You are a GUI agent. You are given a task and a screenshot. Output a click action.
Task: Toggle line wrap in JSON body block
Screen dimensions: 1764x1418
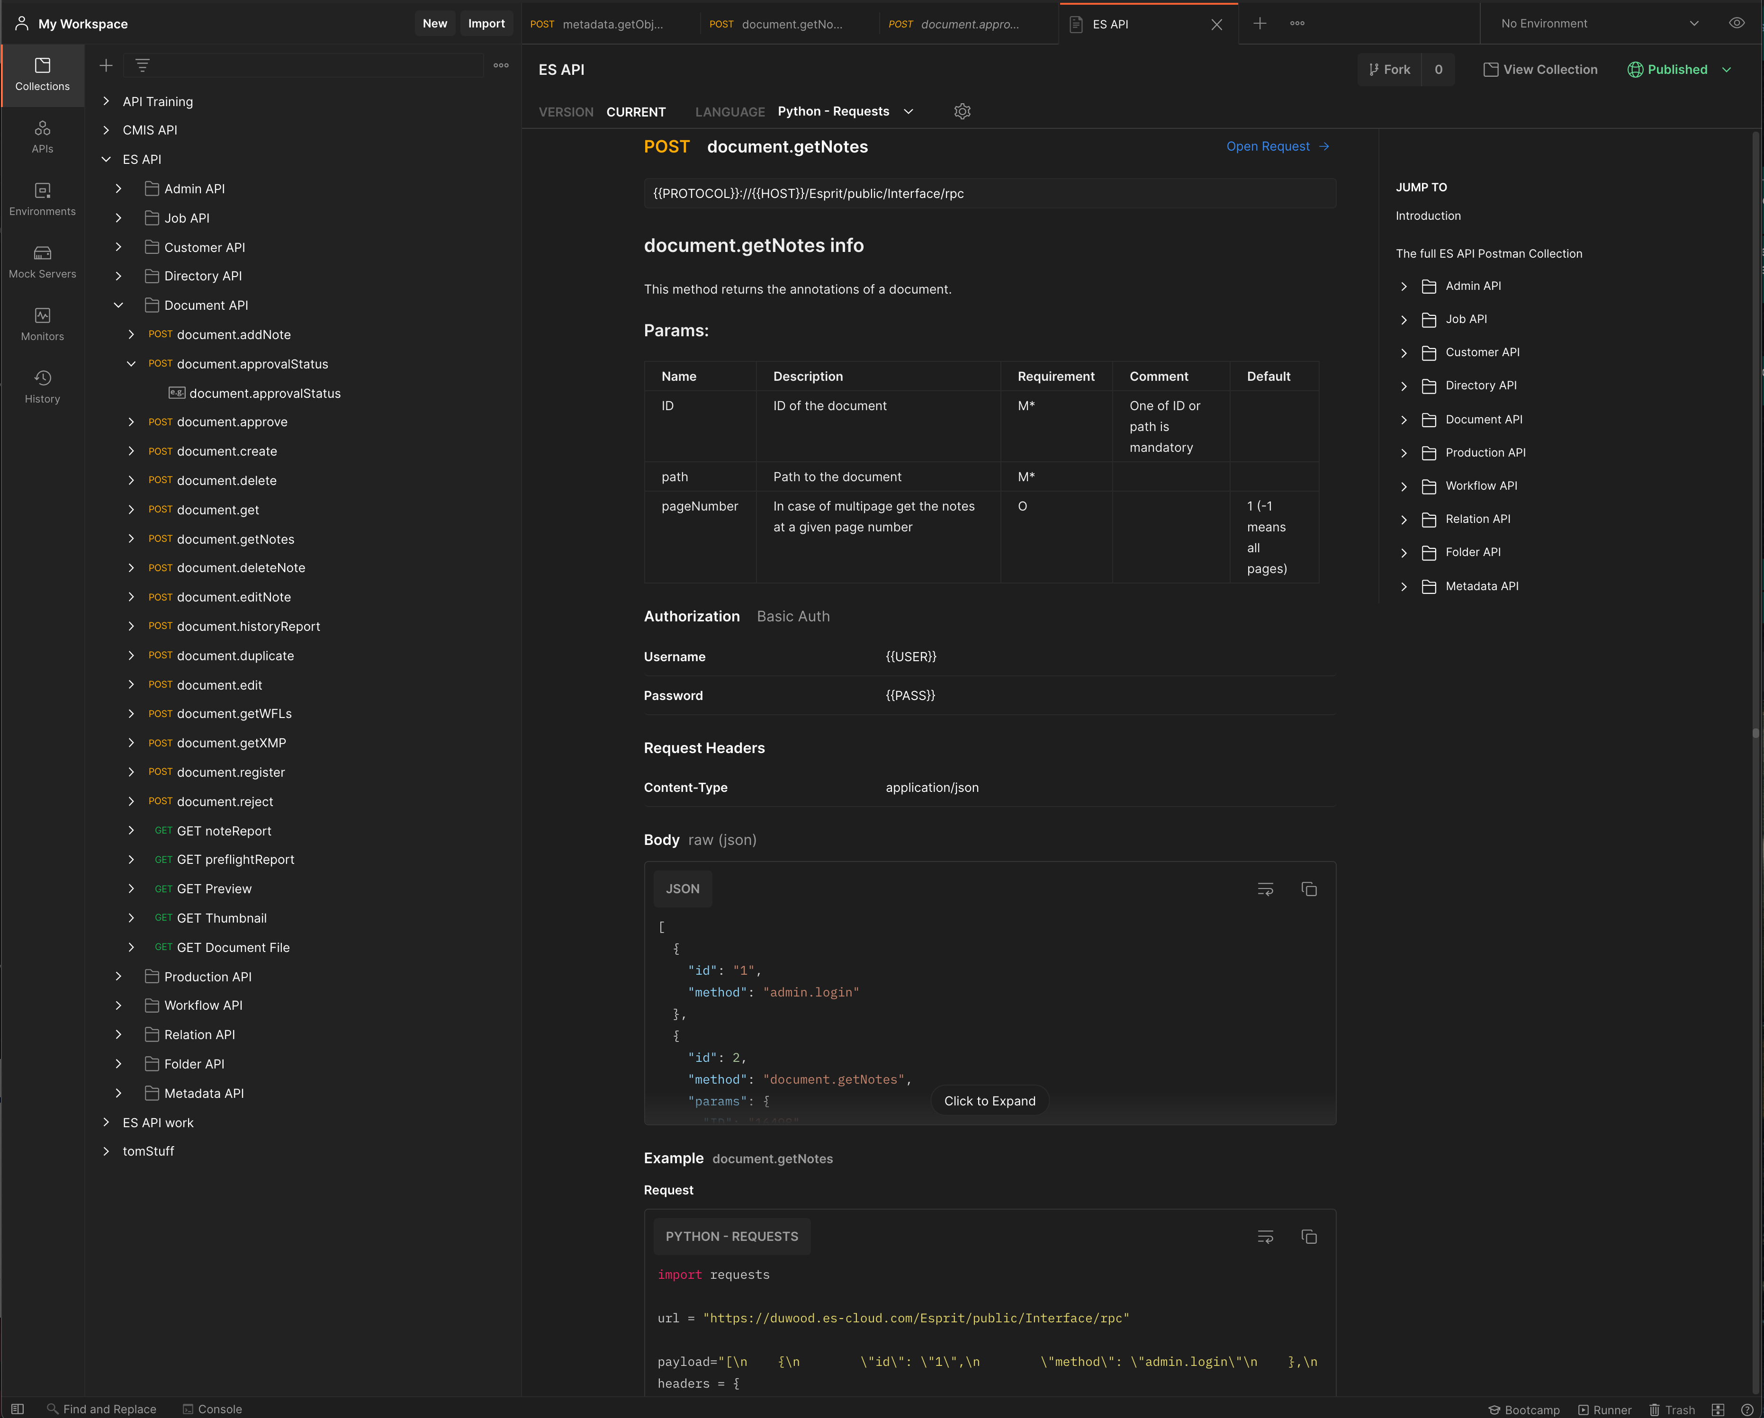click(1265, 888)
